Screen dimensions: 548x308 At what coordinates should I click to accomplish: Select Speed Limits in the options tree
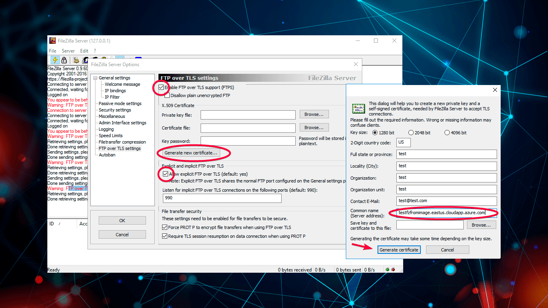112,135
